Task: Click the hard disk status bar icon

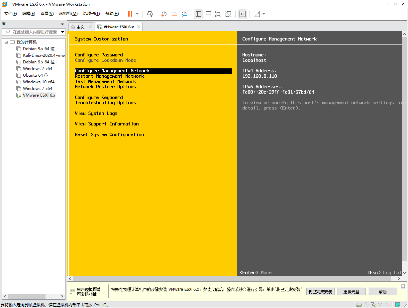Action: tap(359, 305)
